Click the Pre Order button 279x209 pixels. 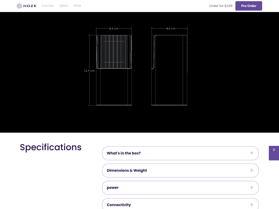[249, 6]
